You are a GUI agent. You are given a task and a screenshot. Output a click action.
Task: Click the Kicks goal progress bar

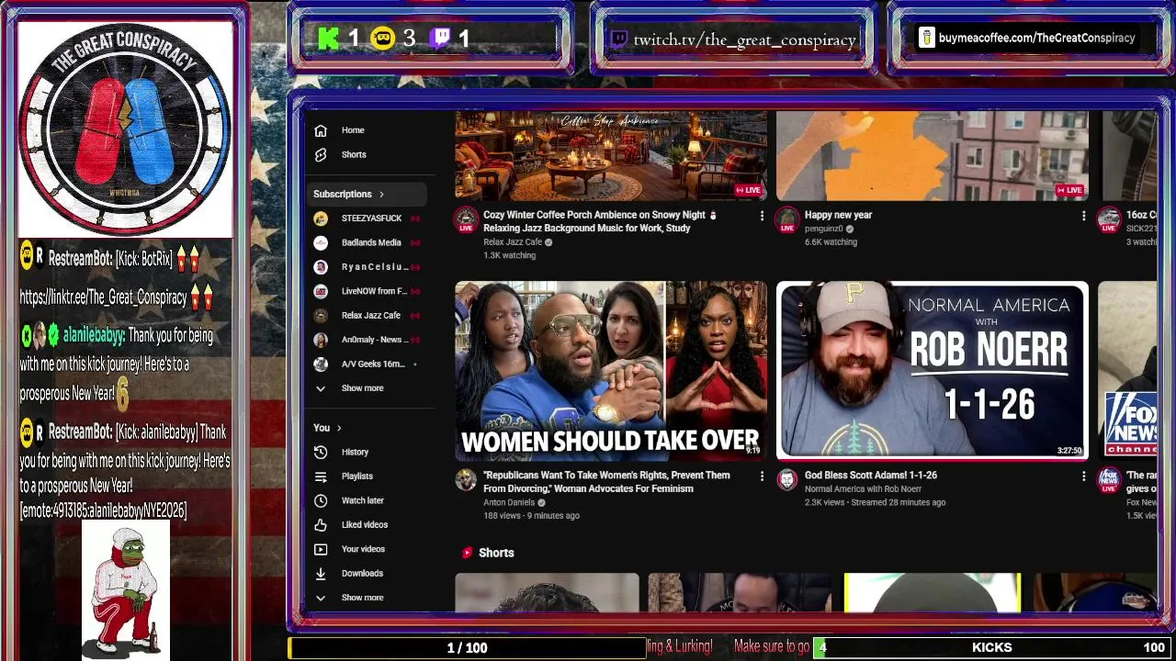tap(991, 647)
